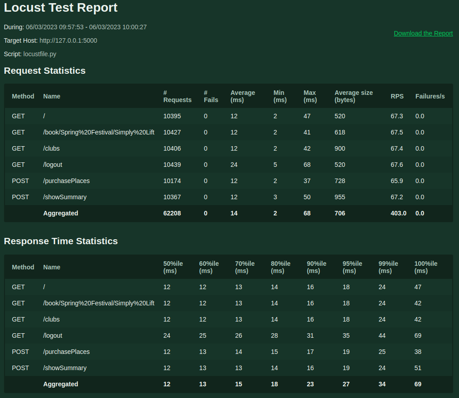Select the target host URL text
The width and height of the screenshot is (459, 398).
coord(68,40)
